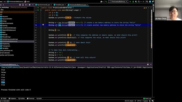Select AccountHolder class in project tree
Screen dimensions: 182x102
click(x=7, y=19)
